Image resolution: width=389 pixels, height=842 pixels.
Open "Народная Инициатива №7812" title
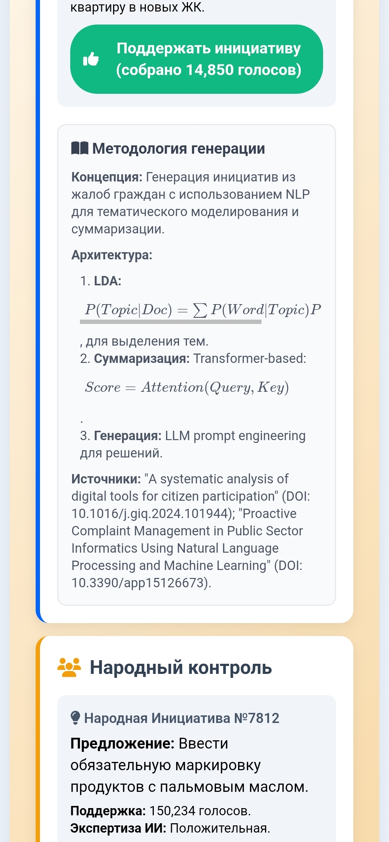(x=182, y=718)
